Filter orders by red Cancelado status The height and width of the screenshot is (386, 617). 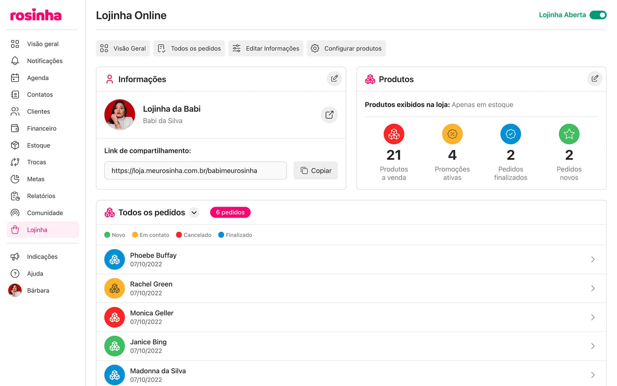(x=193, y=235)
